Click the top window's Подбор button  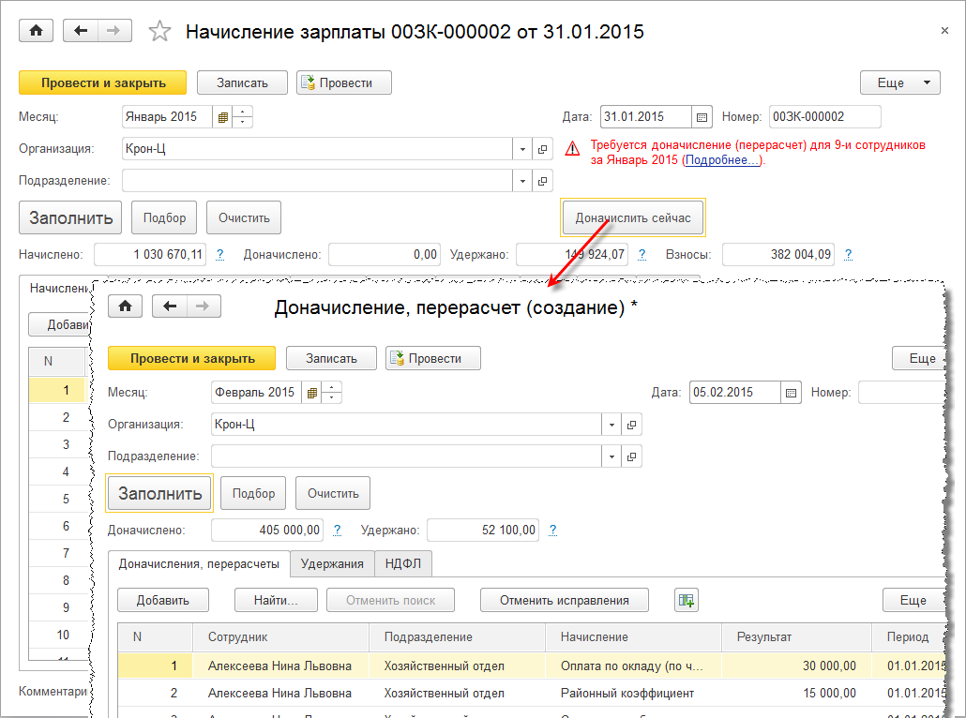point(164,217)
